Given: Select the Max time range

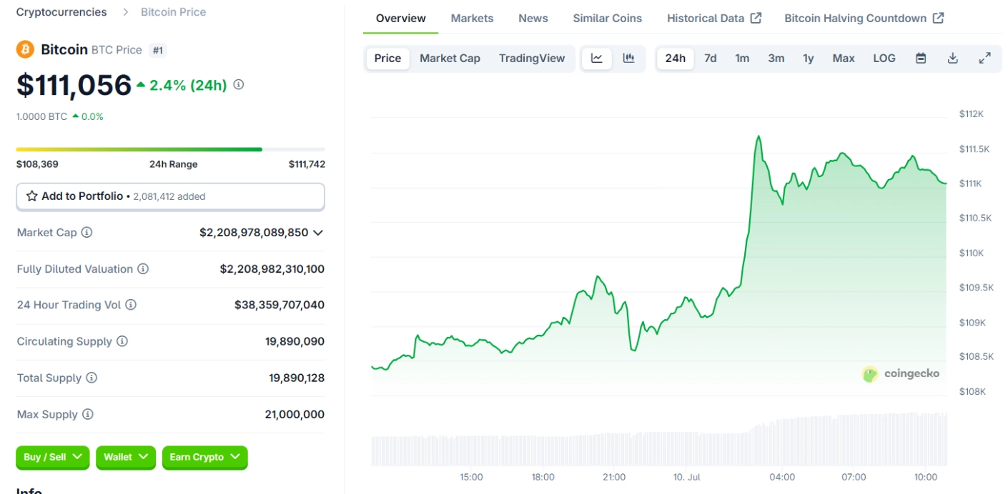Looking at the screenshot, I should (844, 58).
